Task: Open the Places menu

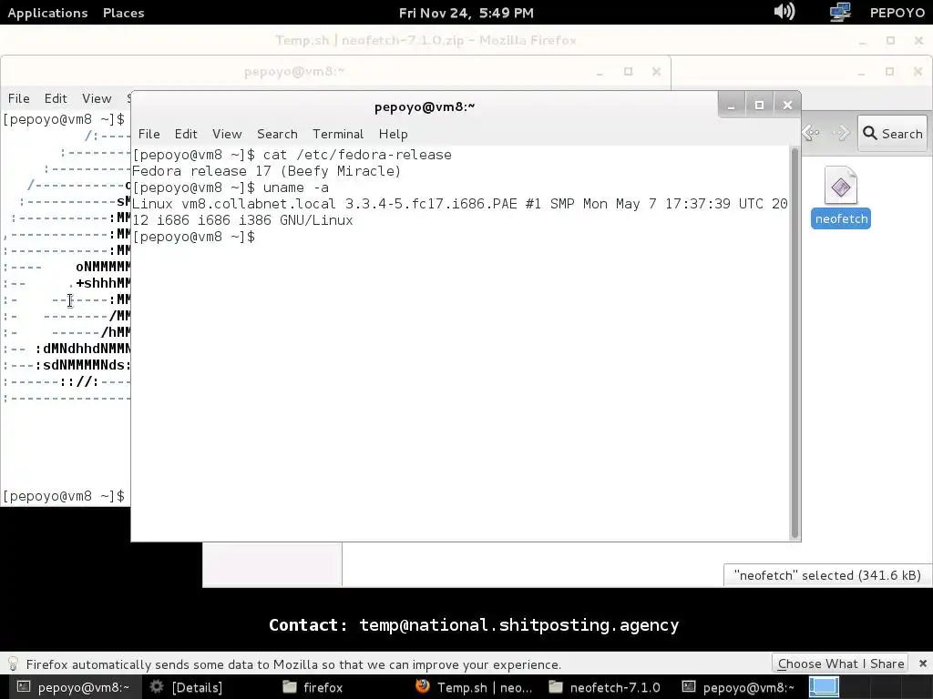Action: (123, 13)
